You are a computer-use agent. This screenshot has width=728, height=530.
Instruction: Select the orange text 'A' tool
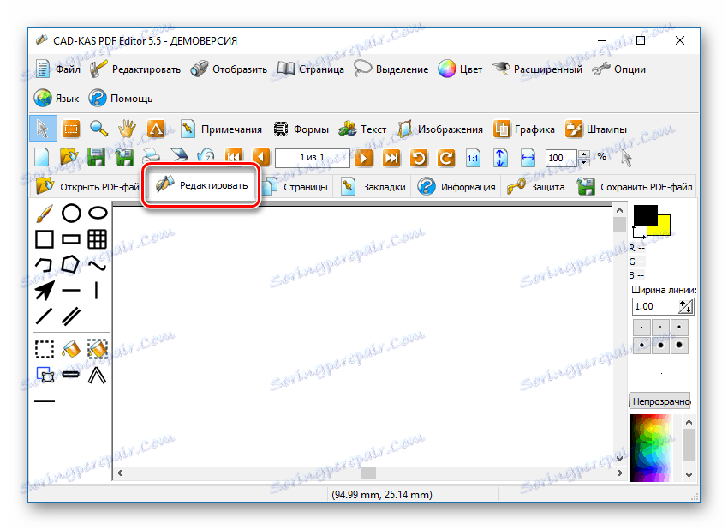click(x=156, y=129)
